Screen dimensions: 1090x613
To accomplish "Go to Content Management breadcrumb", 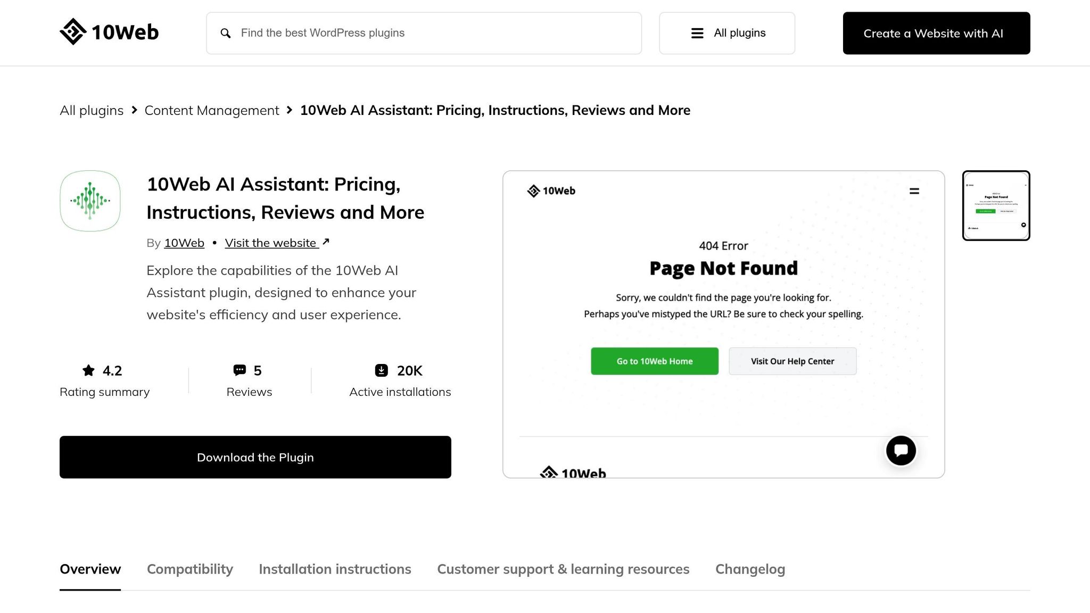I will click(x=212, y=110).
